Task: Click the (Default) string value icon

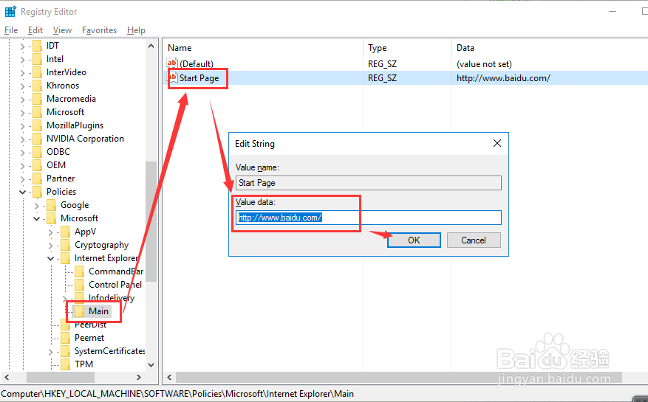Action: [172, 63]
